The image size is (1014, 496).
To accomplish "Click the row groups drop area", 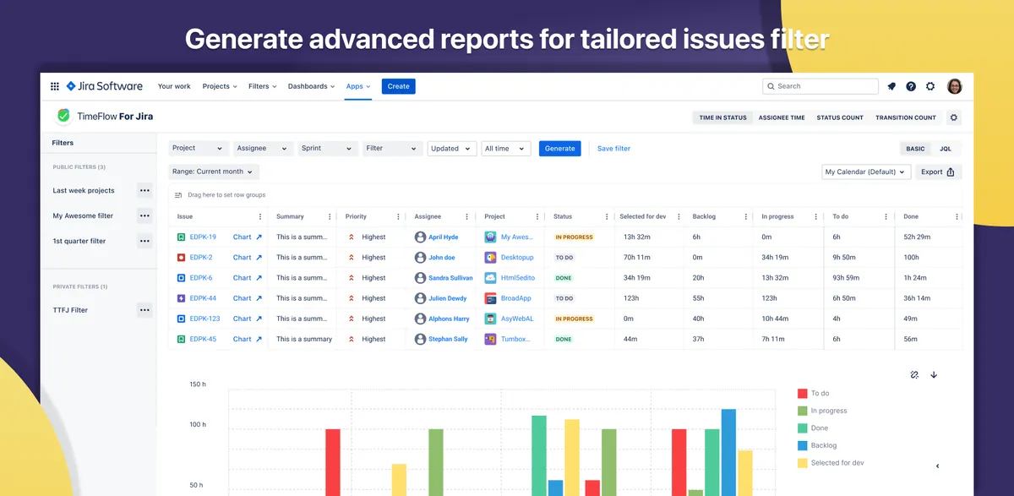I will coord(564,195).
